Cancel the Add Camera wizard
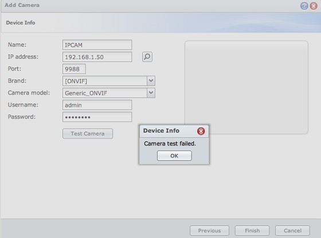Viewport: 321px width, 238px height. 292,231
